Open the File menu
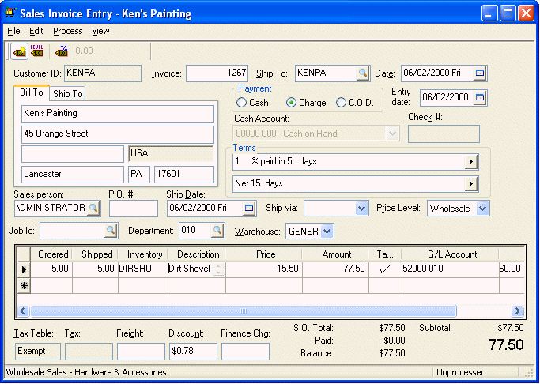Image resolution: width=540 pixels, height=384 pixels. tap(13, 31)
